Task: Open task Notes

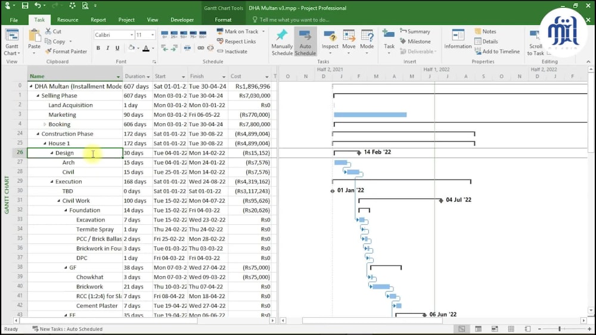Action: pos(485,31)
